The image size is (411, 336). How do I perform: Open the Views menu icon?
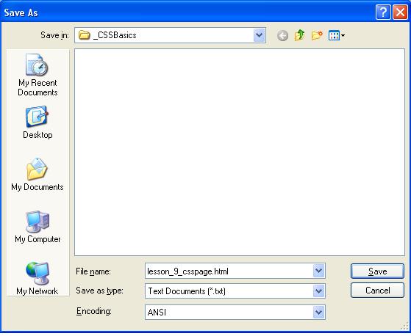point(337,35)
